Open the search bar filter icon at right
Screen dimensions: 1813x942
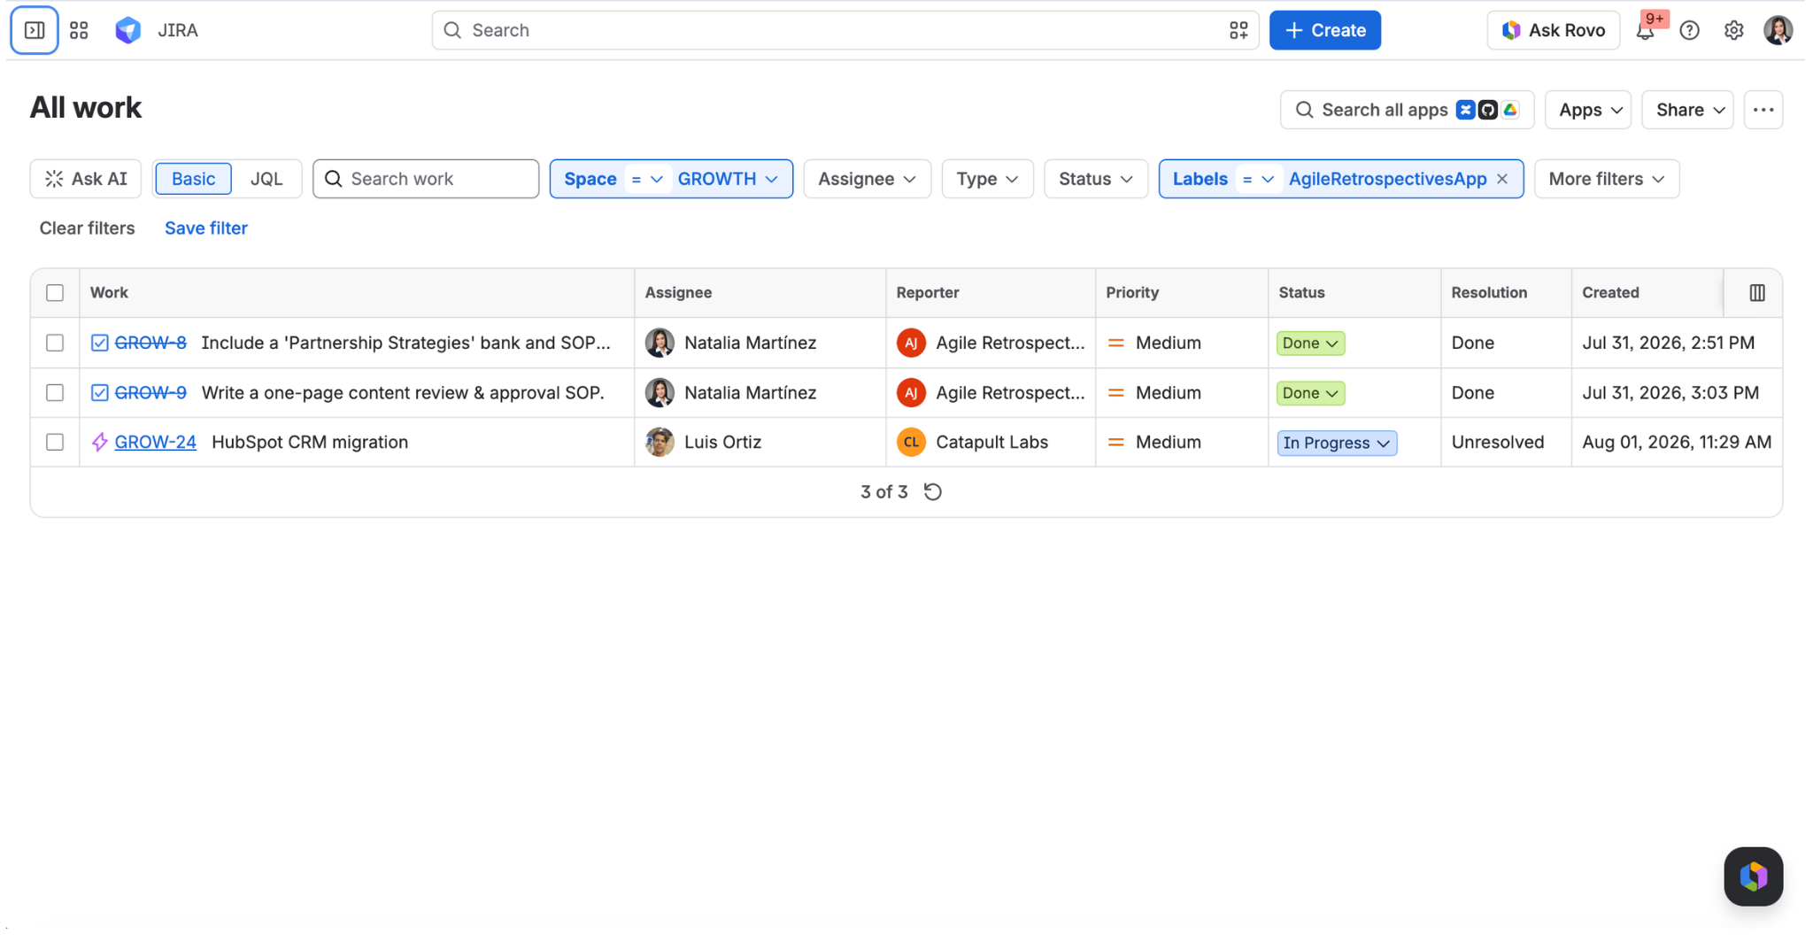click(1238, 30)
